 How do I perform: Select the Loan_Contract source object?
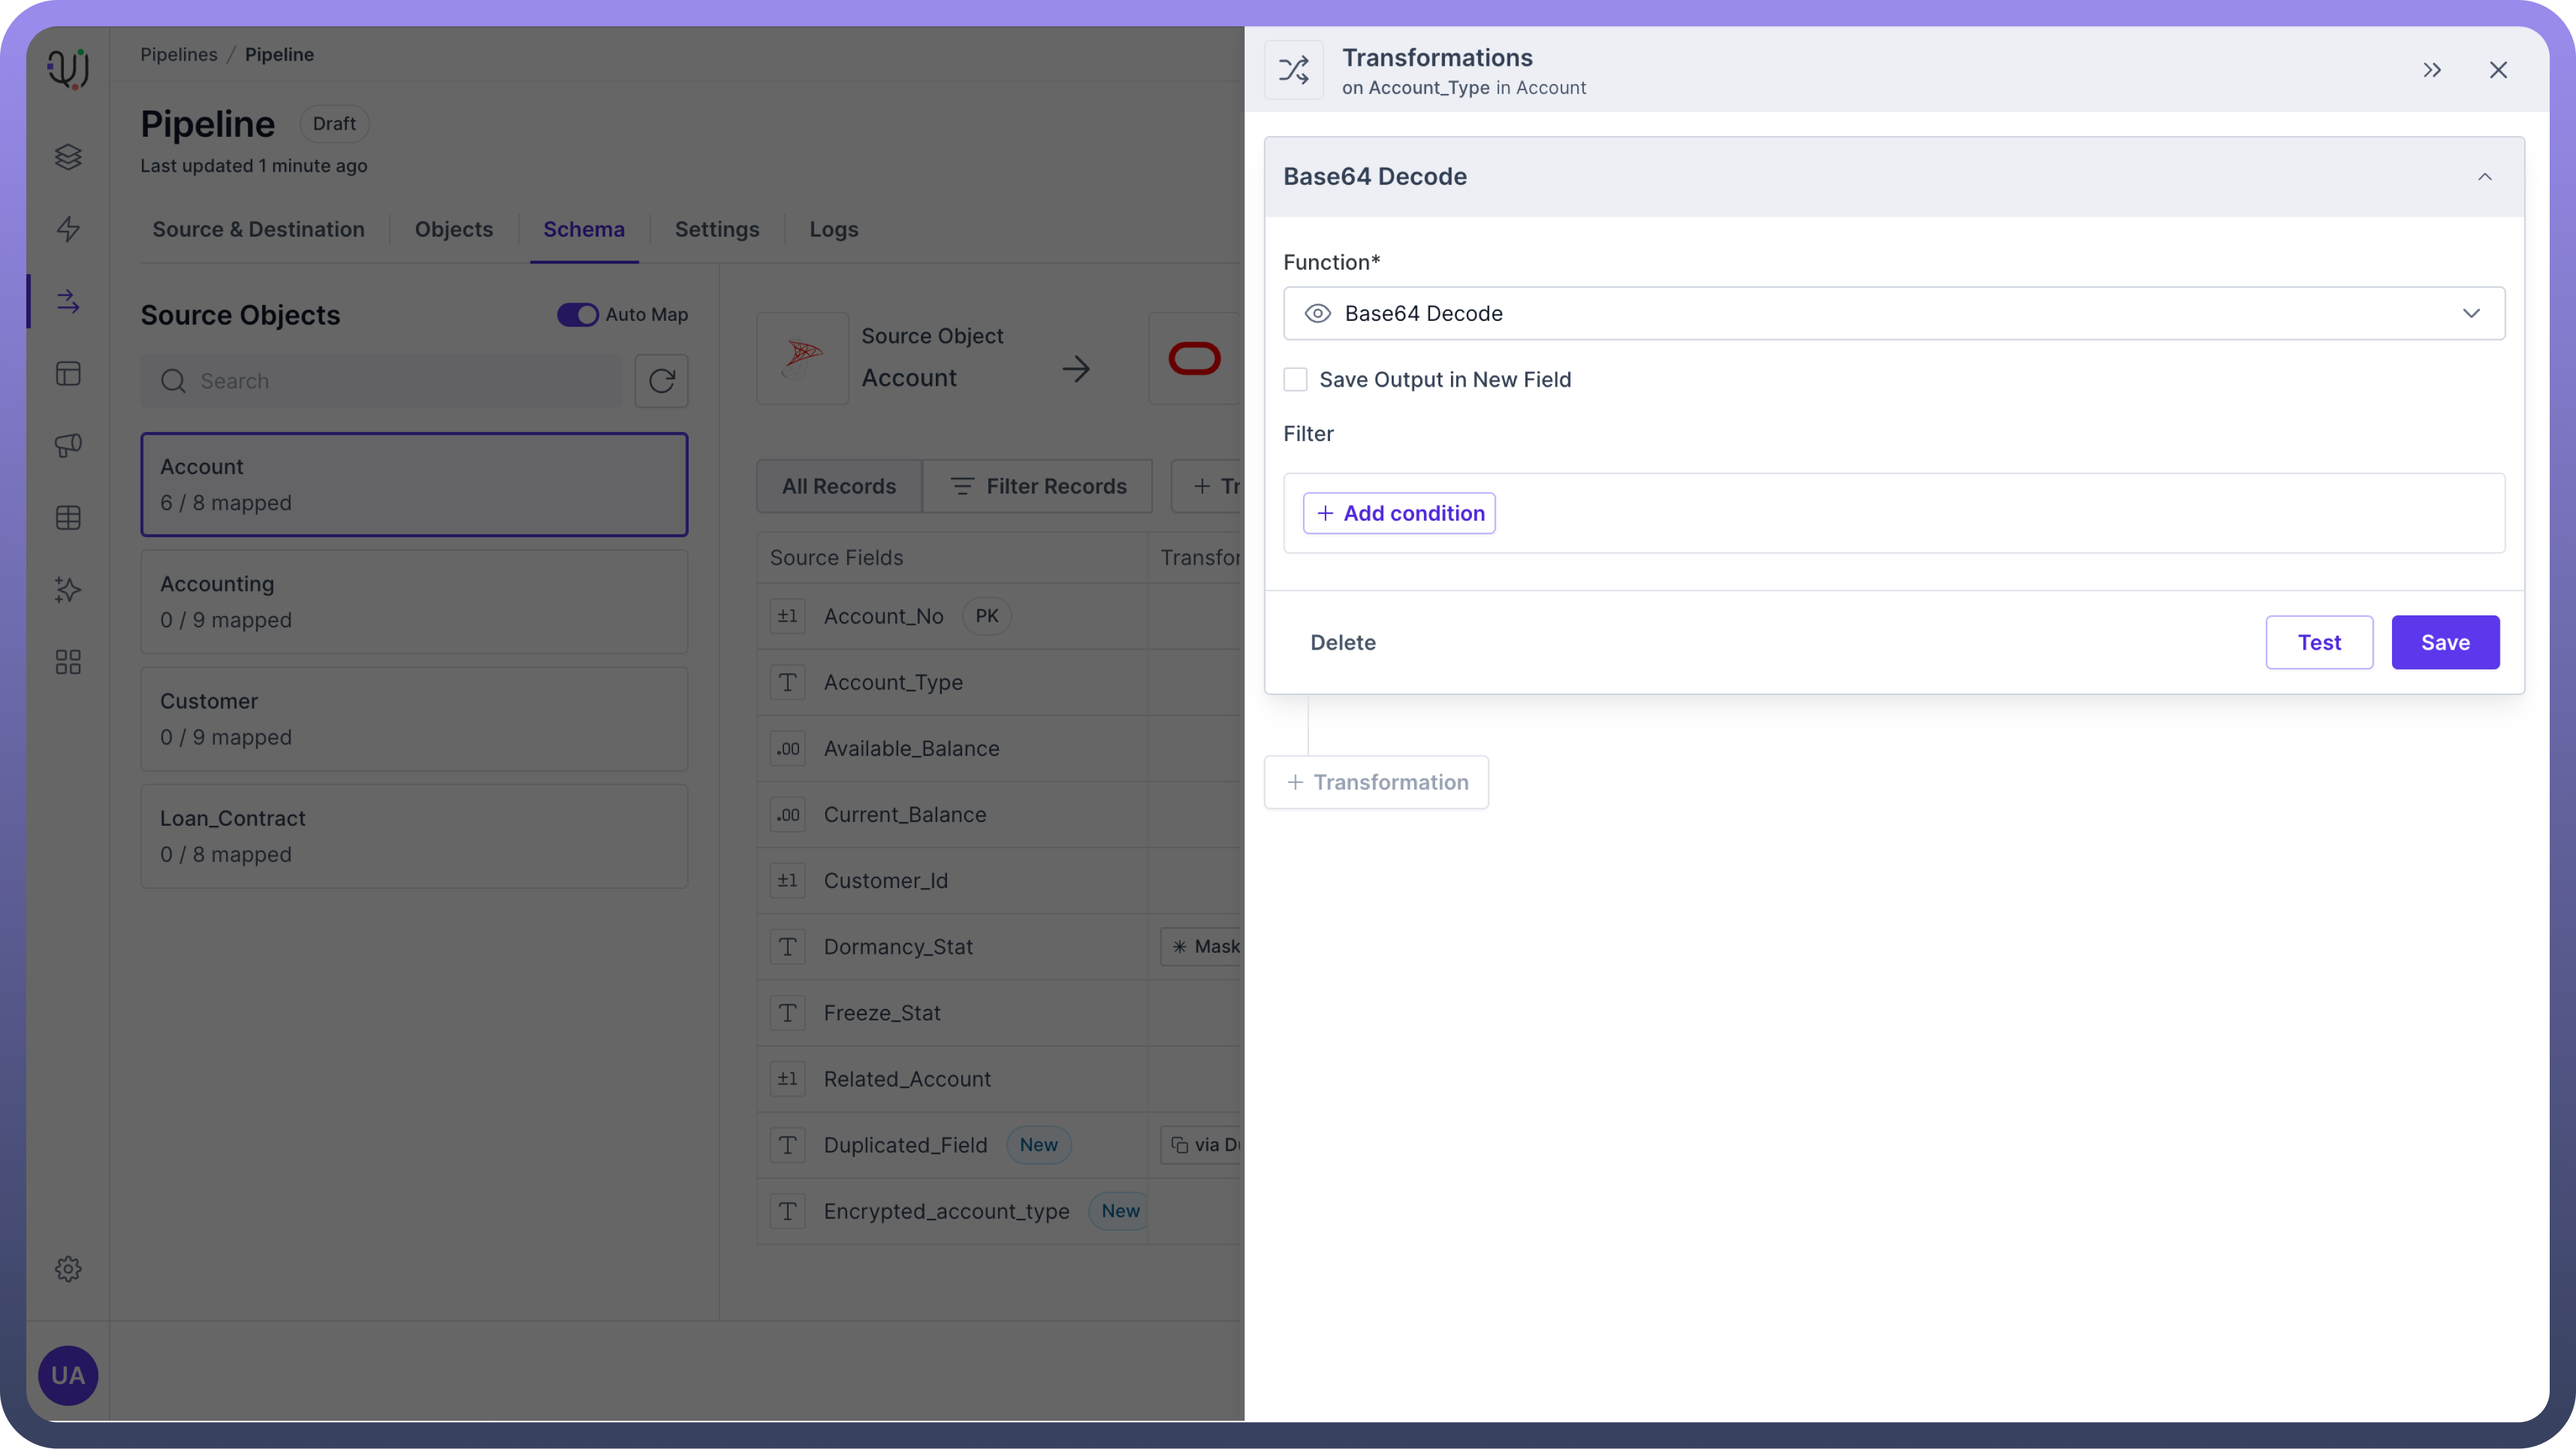[414, 836]
